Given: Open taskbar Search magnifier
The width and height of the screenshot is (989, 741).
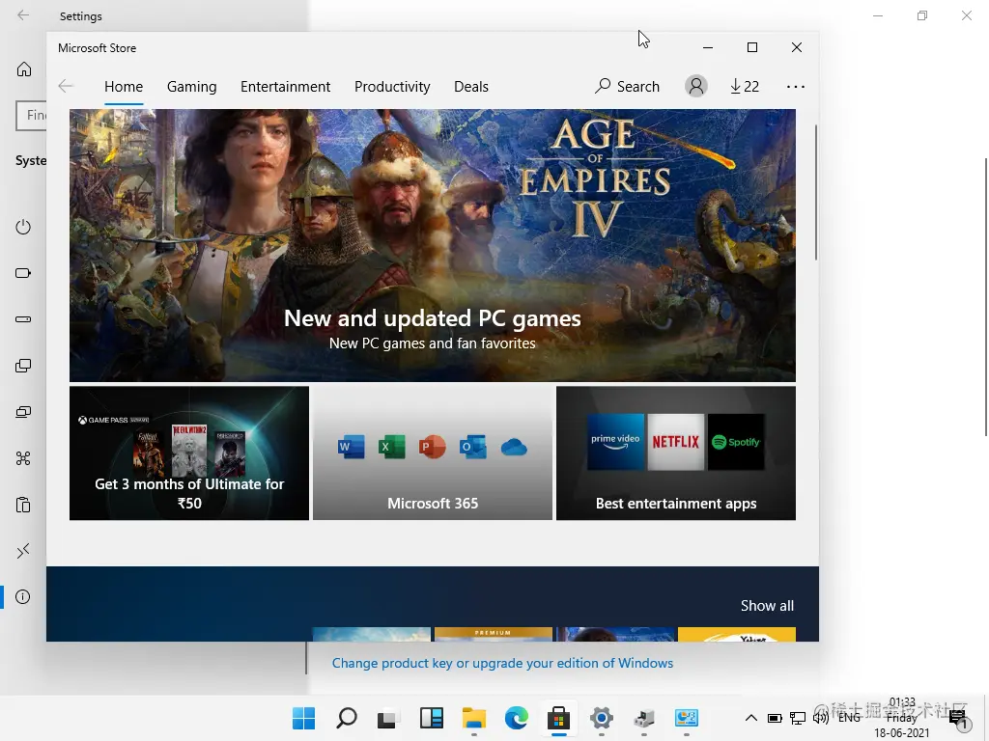Looking at the screenshot, I should [347, 718].
